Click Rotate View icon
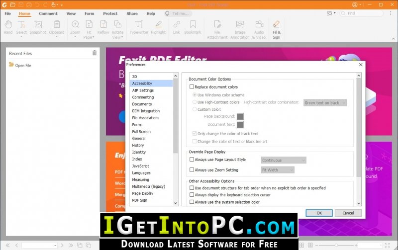 coord(117,24)
